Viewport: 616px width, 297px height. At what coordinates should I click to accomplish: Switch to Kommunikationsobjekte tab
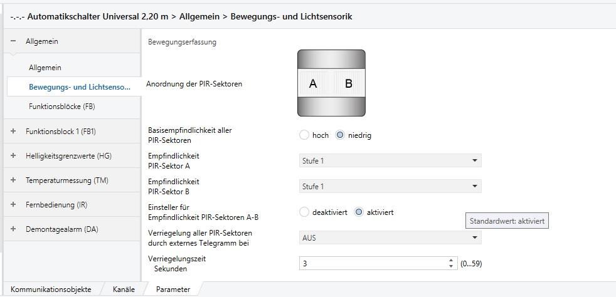[x=51, y=289]
